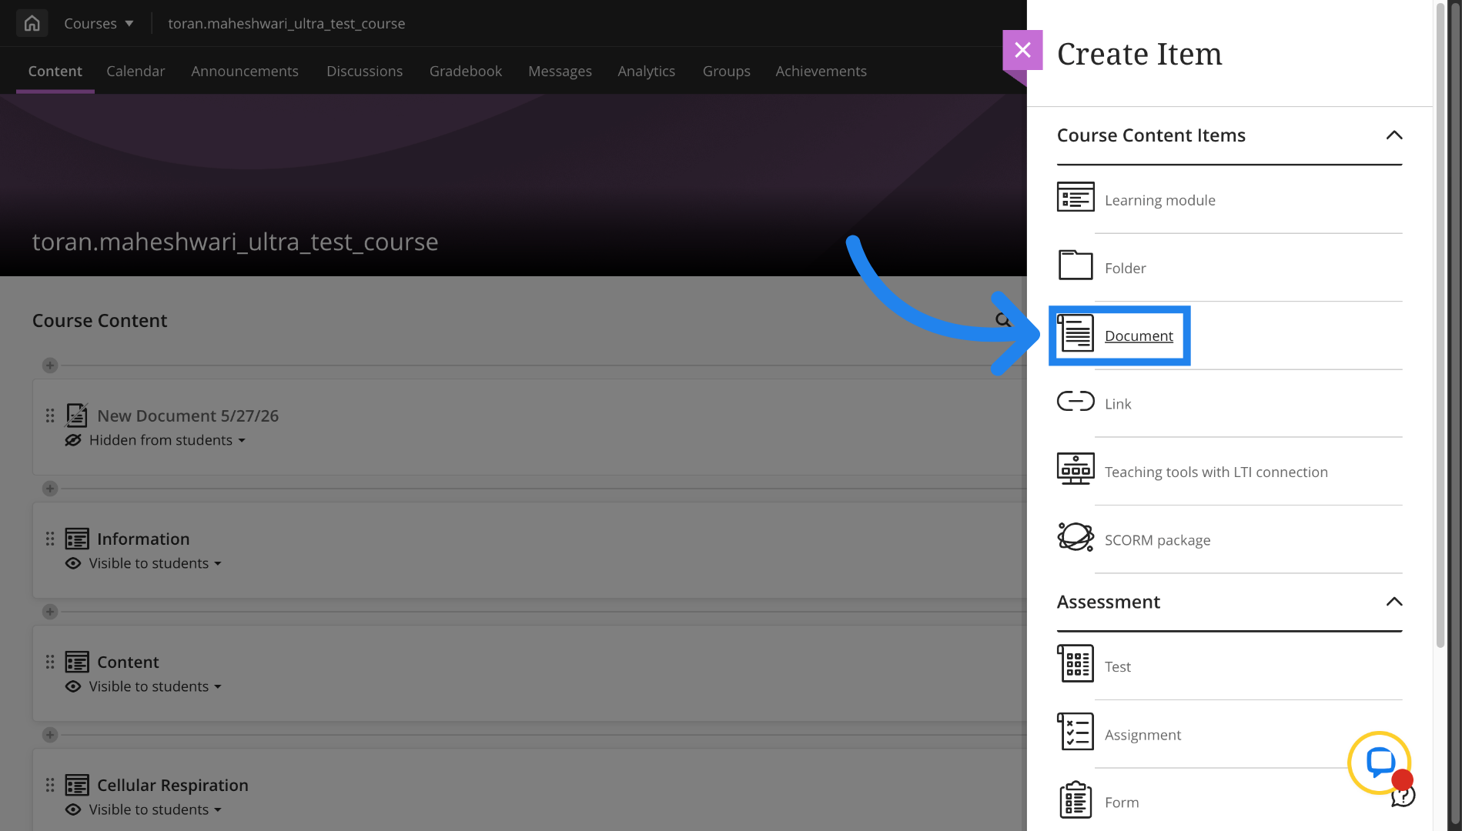Open the Content learning module
This screenshot has width=1462, height=831.
[128, 662]
